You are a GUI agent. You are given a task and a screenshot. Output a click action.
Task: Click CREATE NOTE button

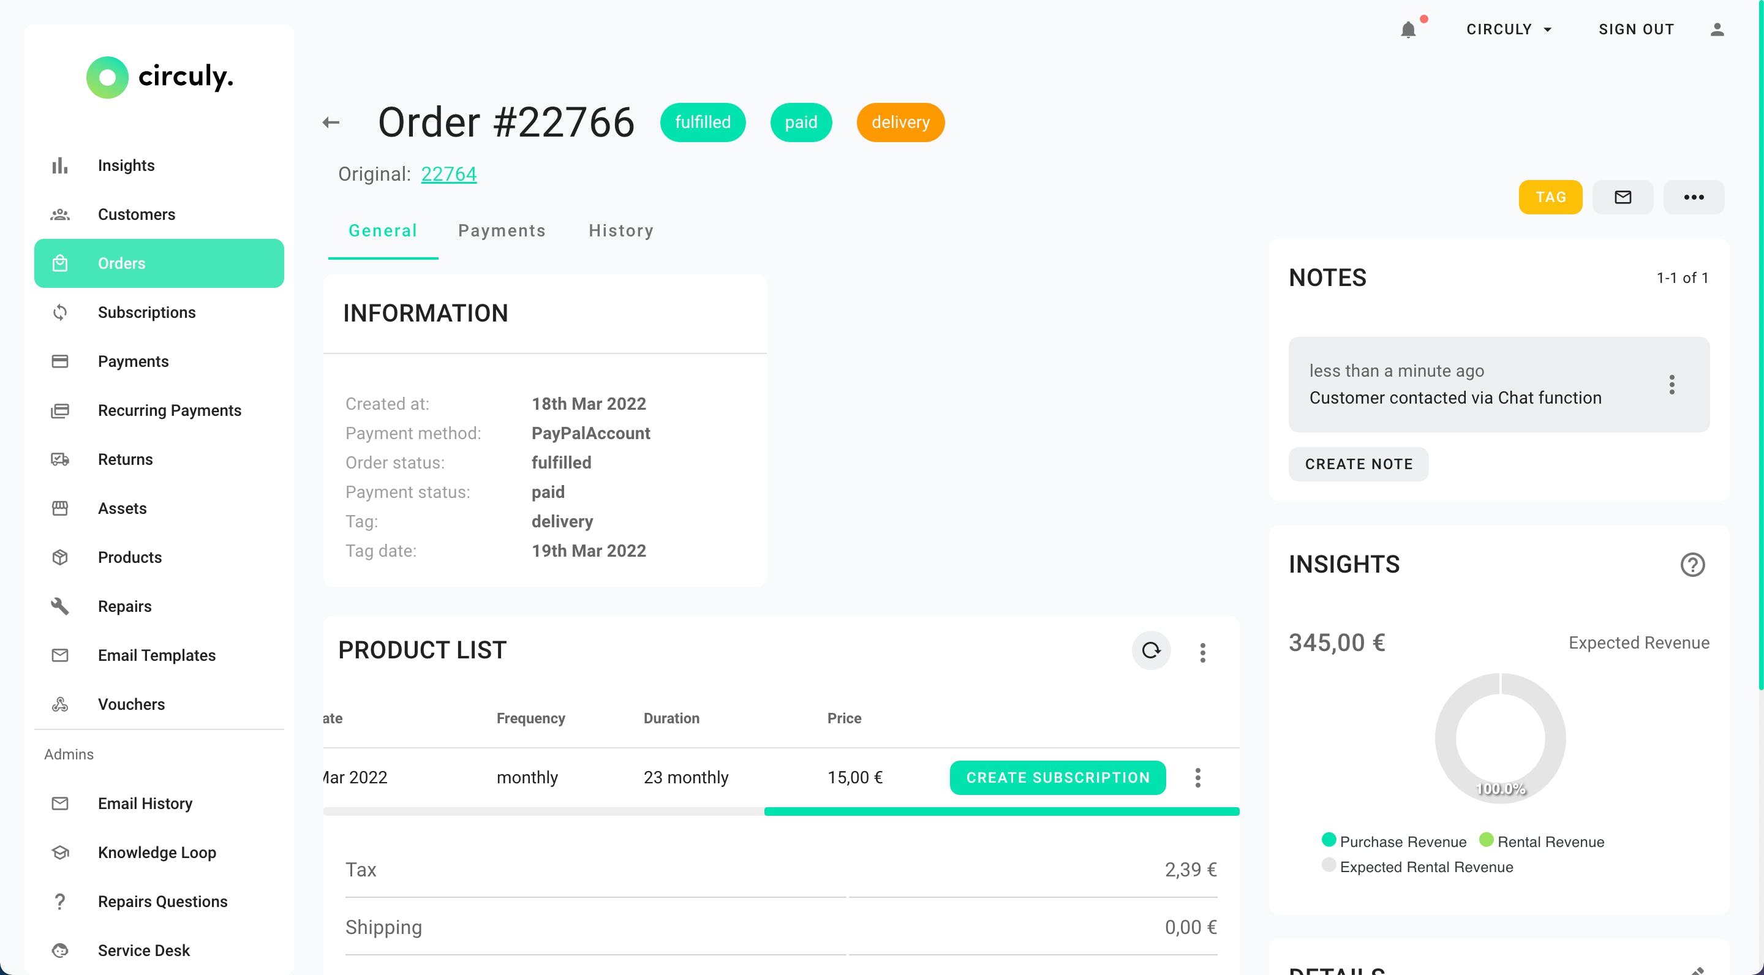[1359, 464]
